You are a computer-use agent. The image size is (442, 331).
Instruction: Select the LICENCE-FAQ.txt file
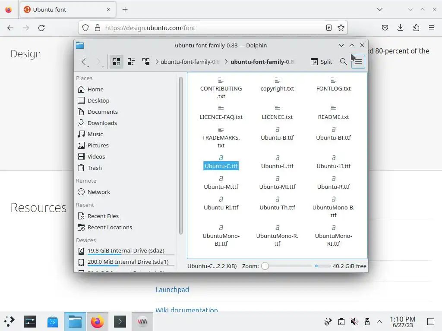tap(221, 113)
